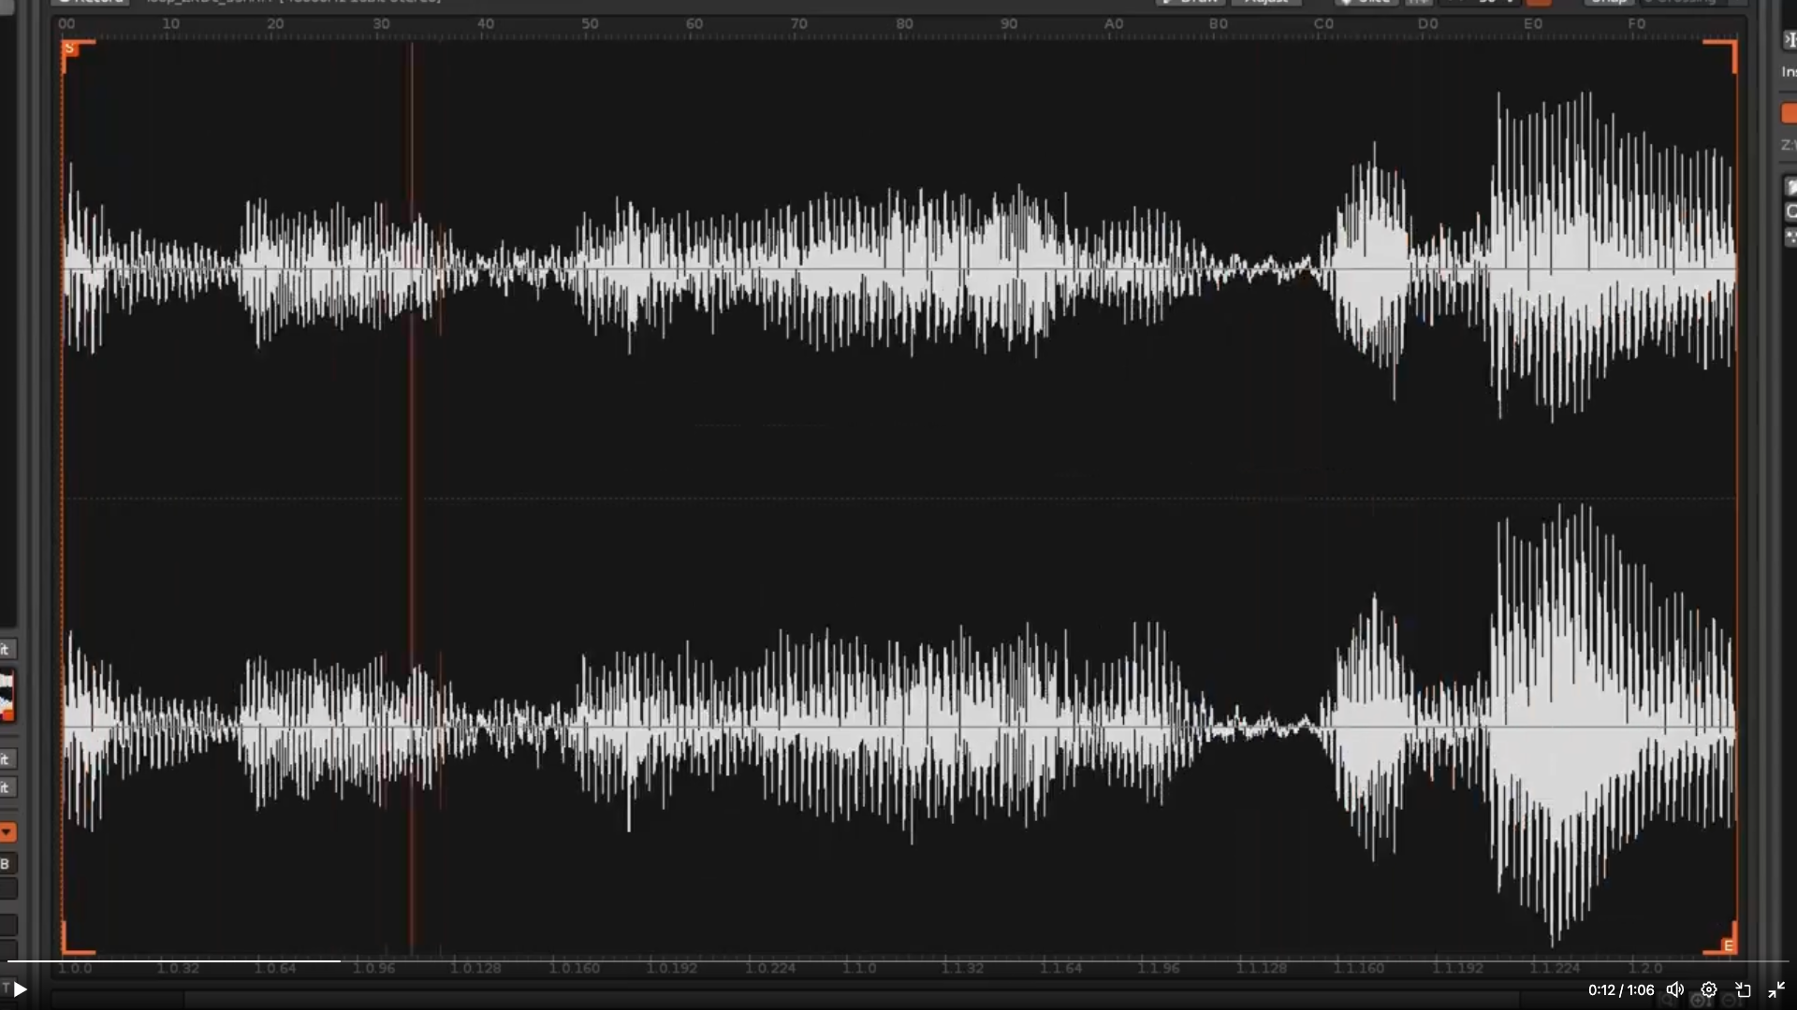Click the B button on left panel

coord(6,863)
